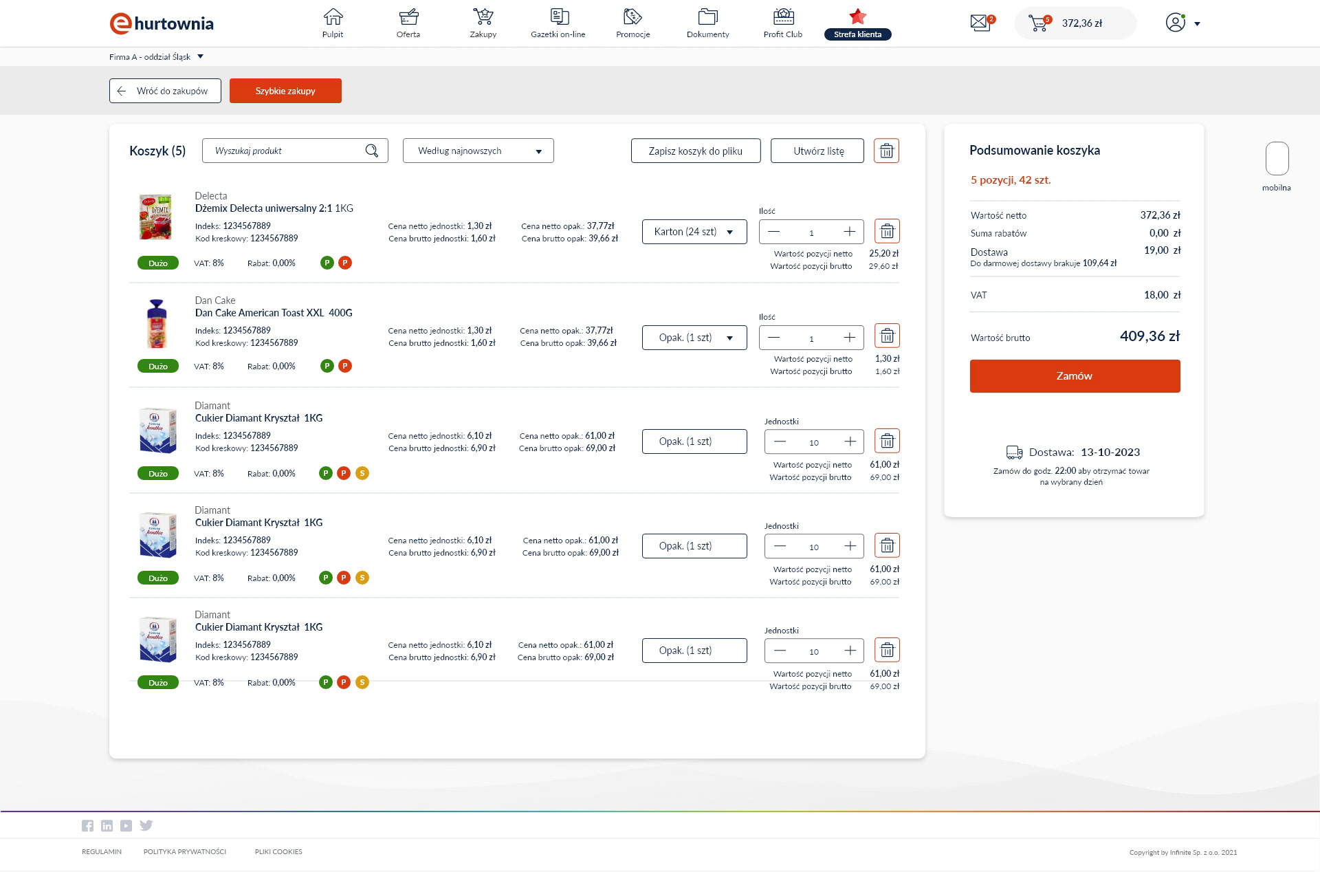Decrease the Dan Cake Toast quantity with the minus button
1320x872 pixels.
[774, 338]
